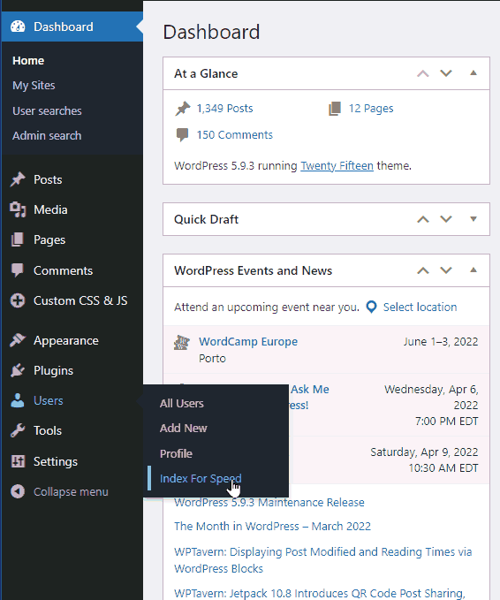This screenshot has height=600, width=500.
Task: Click the Dashboard gauge icon
Action: click(x=18, y=27)
